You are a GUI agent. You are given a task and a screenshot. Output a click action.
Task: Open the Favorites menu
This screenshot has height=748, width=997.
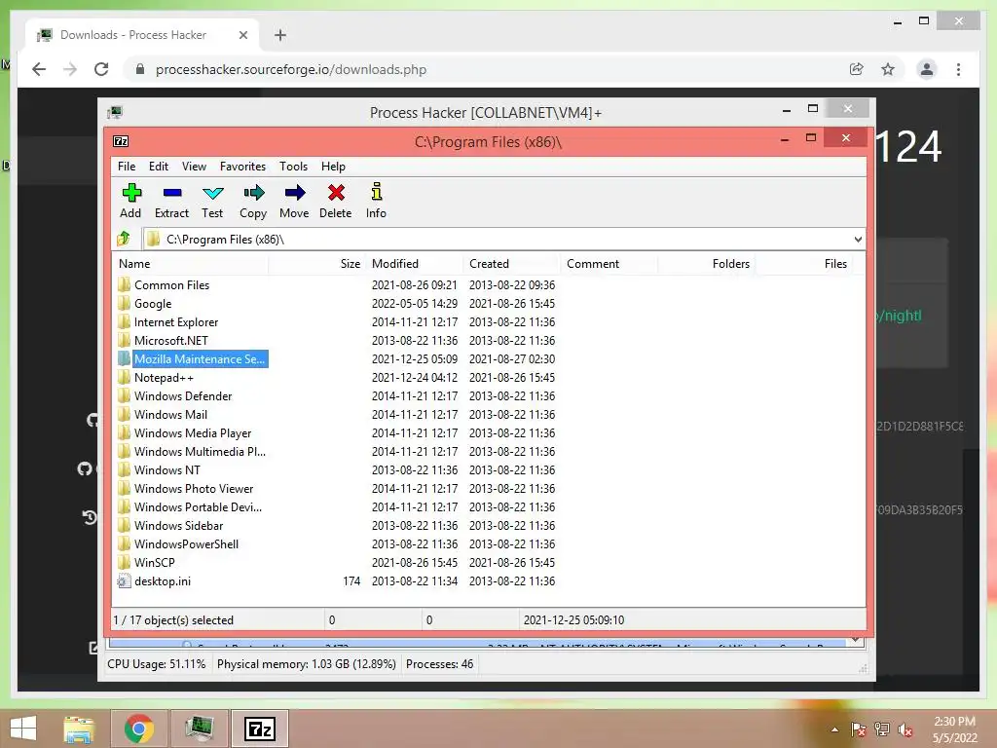[x=242, y=166]
